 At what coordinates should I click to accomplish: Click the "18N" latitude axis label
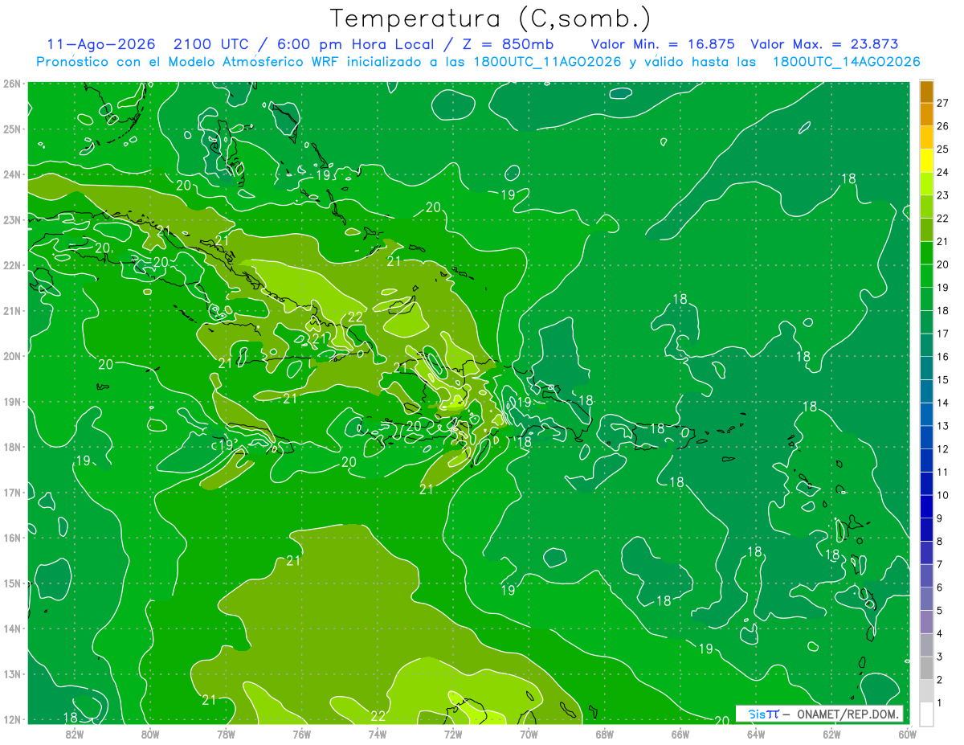[12, 447]
